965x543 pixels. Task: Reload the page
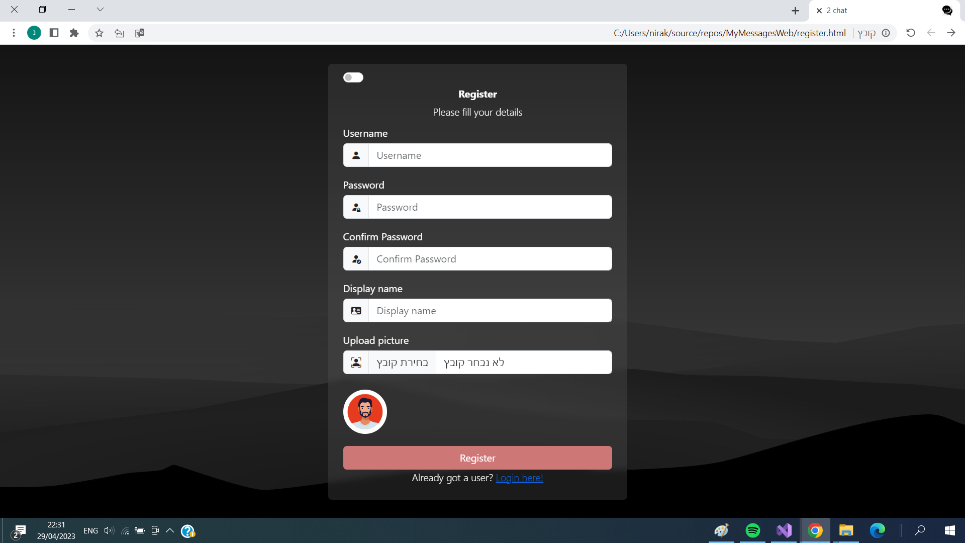pos(910,33)
